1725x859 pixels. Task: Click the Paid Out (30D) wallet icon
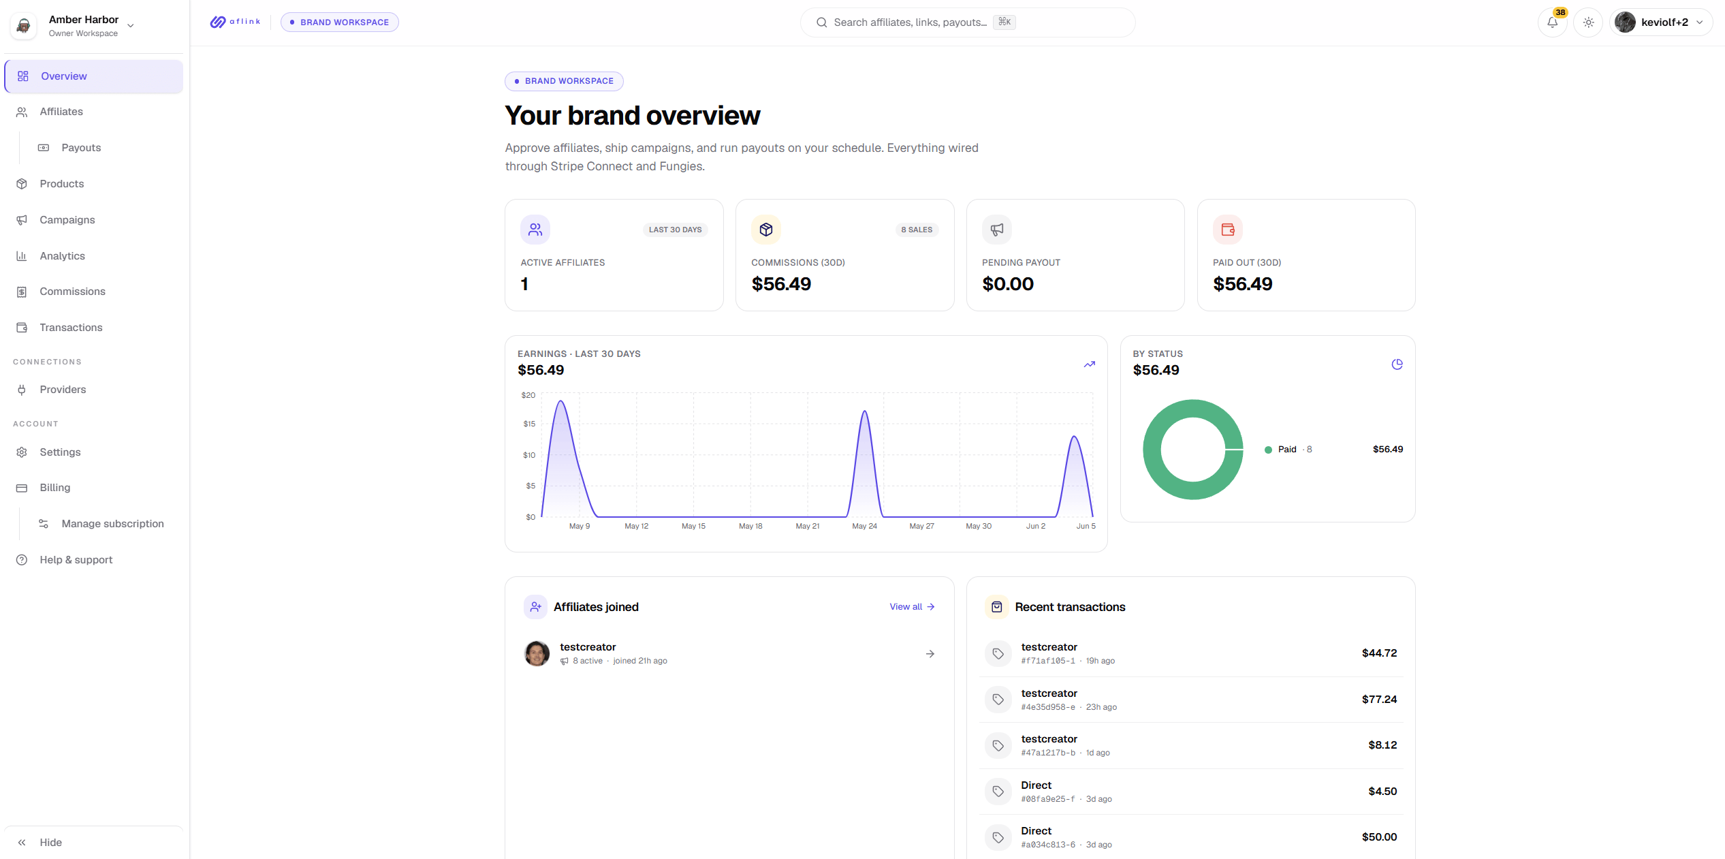pyautogui.click(x=1228, y=230)
